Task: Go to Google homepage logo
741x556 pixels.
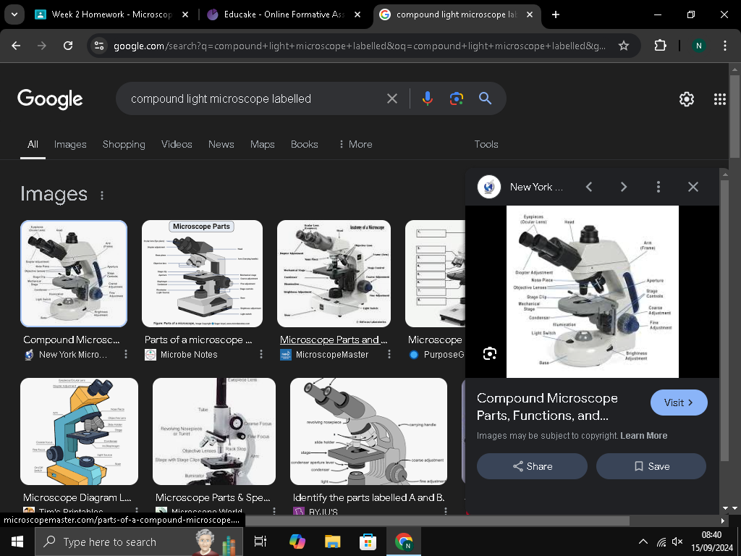Action: (50, 98)
